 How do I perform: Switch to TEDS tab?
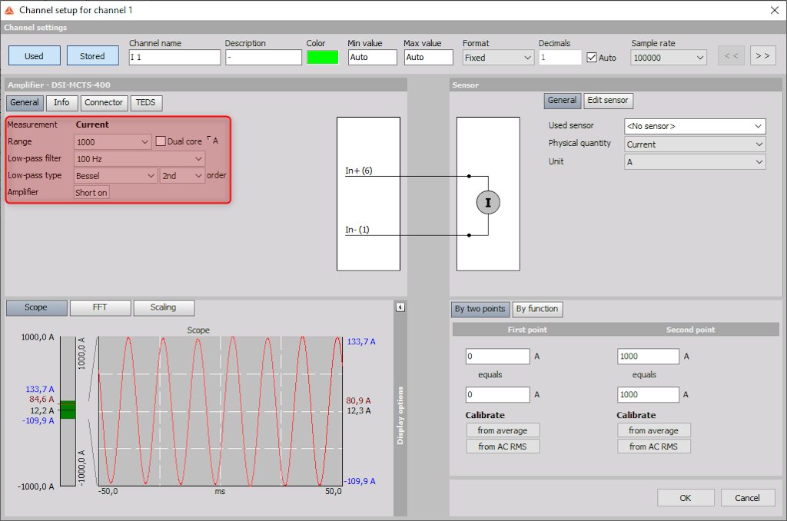146,102
